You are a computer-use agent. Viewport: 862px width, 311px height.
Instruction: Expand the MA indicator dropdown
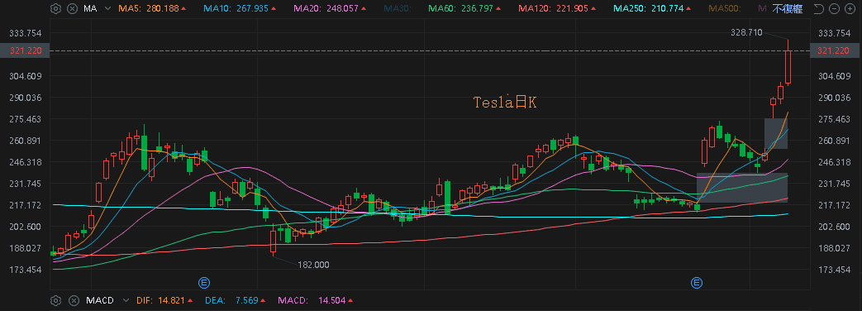coord(107,8)
